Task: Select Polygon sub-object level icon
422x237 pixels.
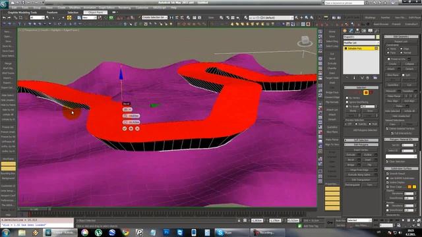Action: 366,92
